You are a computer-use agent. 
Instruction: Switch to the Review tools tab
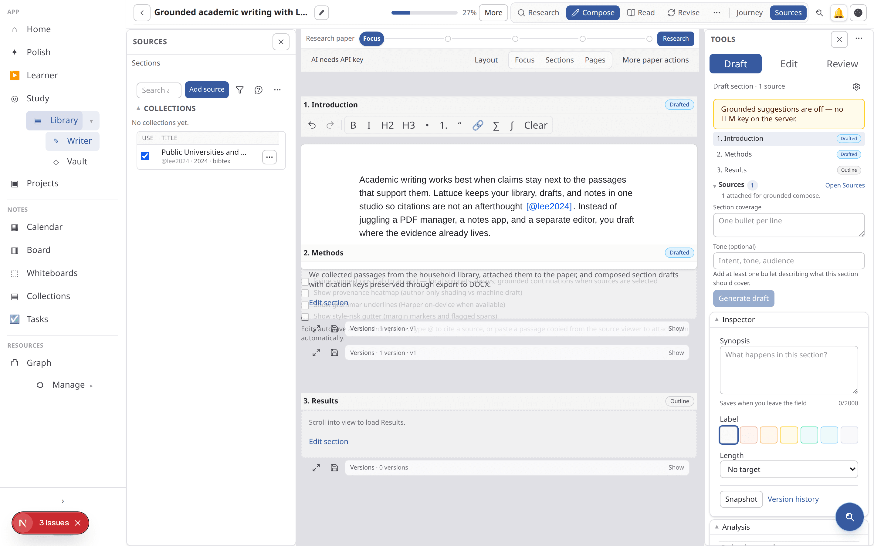(842, 64)
